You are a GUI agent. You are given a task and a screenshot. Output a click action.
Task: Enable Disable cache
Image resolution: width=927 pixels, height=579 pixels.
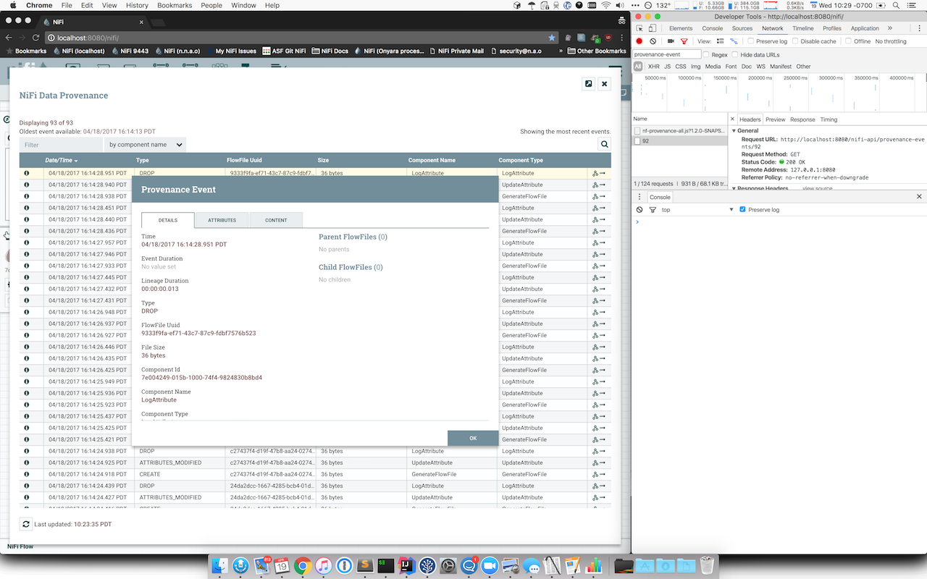coord(794,41)
